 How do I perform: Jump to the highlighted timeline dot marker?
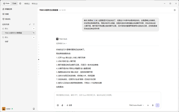(x=39, y=60)
